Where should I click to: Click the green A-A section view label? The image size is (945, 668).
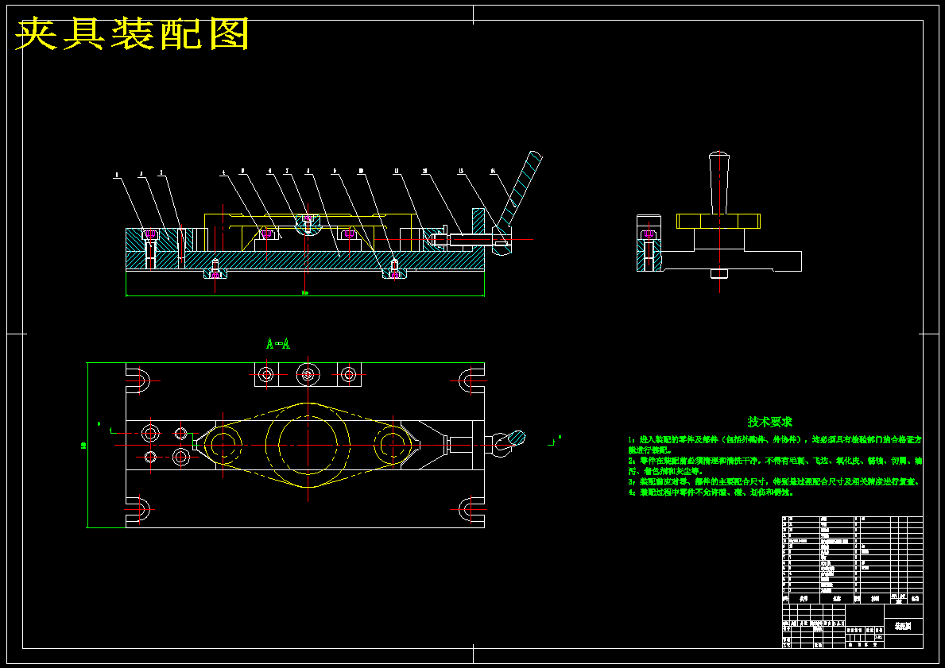pyautogui.click(x=278, y=345)
